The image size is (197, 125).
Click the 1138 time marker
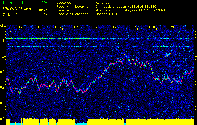point(152,27)
